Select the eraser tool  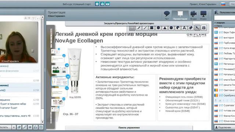pos(191,28)
